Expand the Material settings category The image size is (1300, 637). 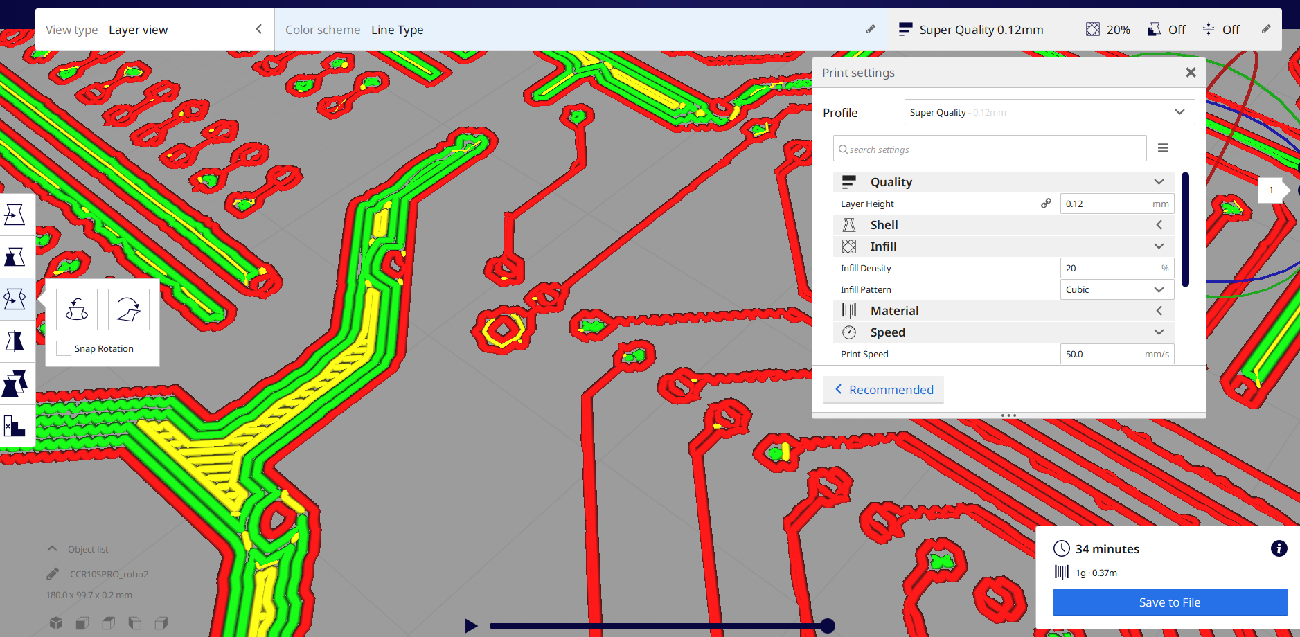click(1003, 311)
